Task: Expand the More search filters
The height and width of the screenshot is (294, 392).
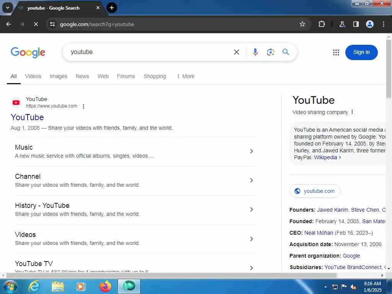Action: click(x=186, y=76)
